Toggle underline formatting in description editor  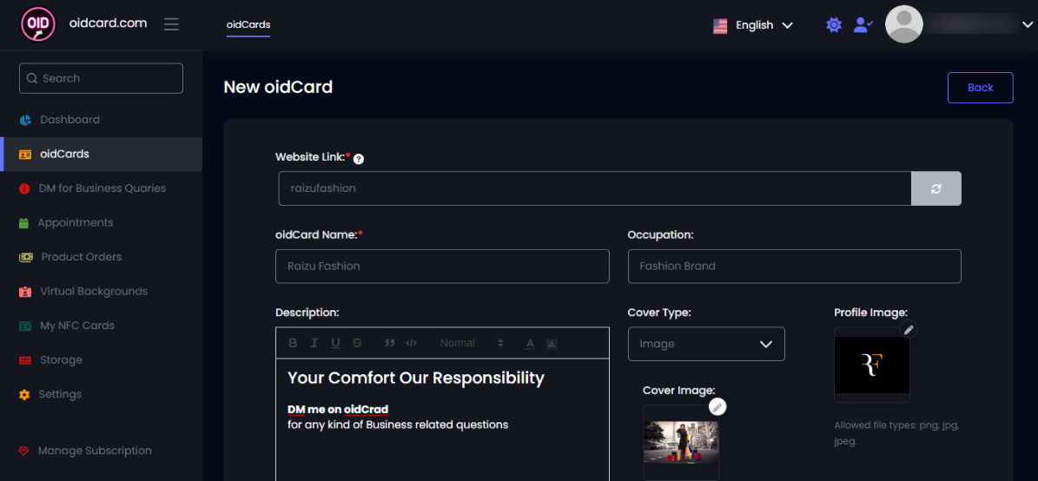(x=335, y=343)
